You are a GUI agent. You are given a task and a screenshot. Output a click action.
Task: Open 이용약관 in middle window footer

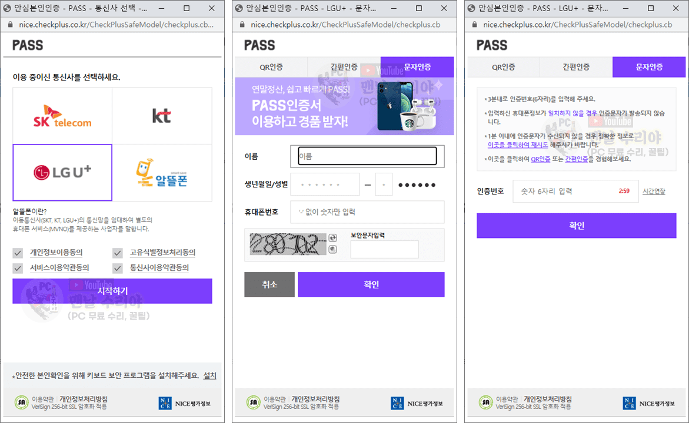coord(275,399)
